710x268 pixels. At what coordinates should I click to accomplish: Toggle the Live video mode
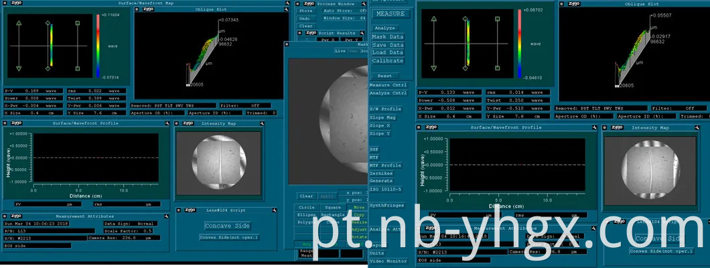click(340, 50)
